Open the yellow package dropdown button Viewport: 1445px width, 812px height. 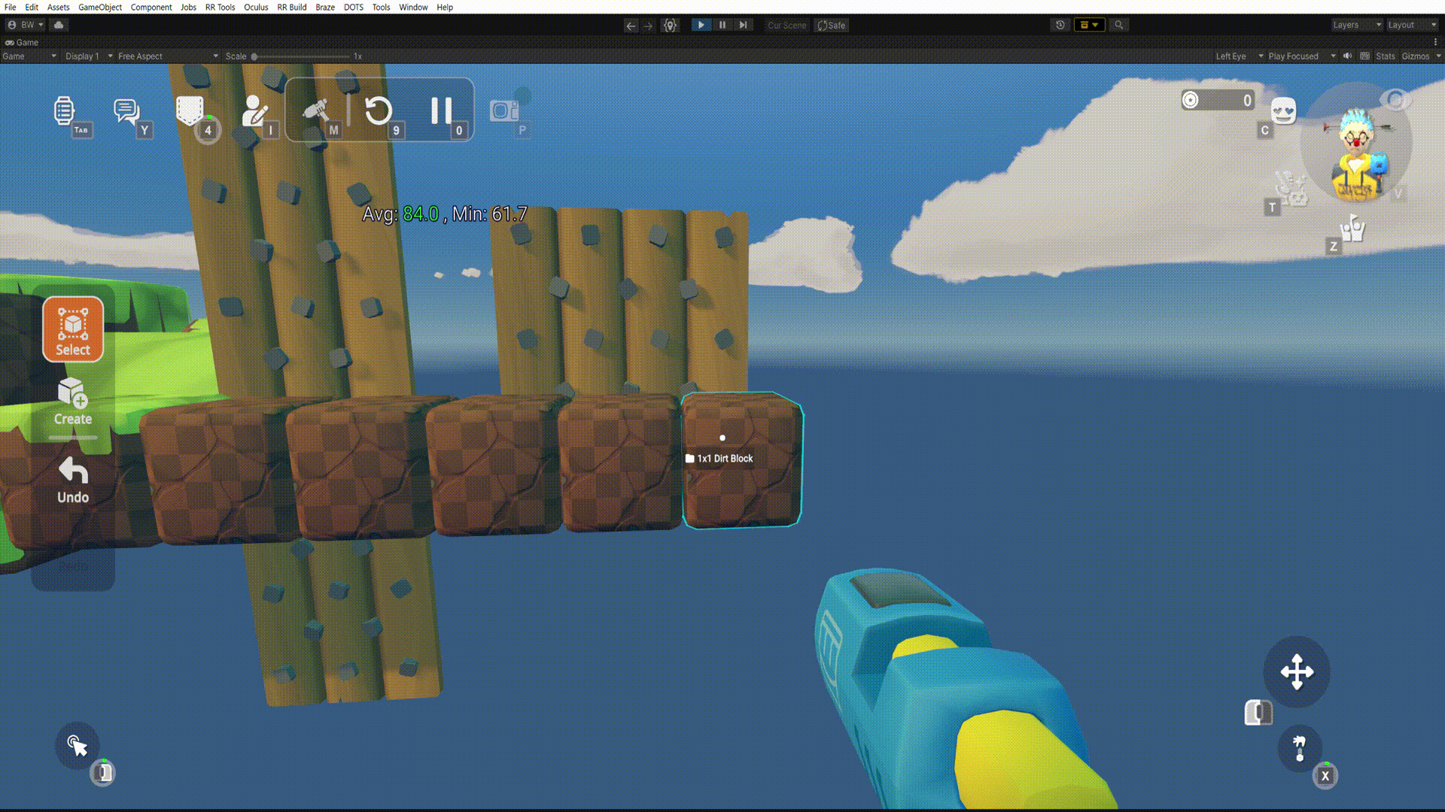coord(1088,25)
